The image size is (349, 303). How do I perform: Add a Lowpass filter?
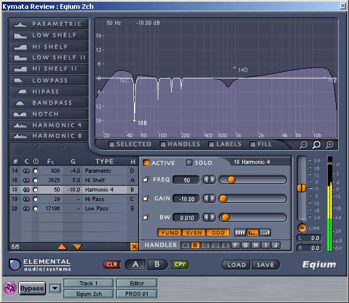point(48,80)
